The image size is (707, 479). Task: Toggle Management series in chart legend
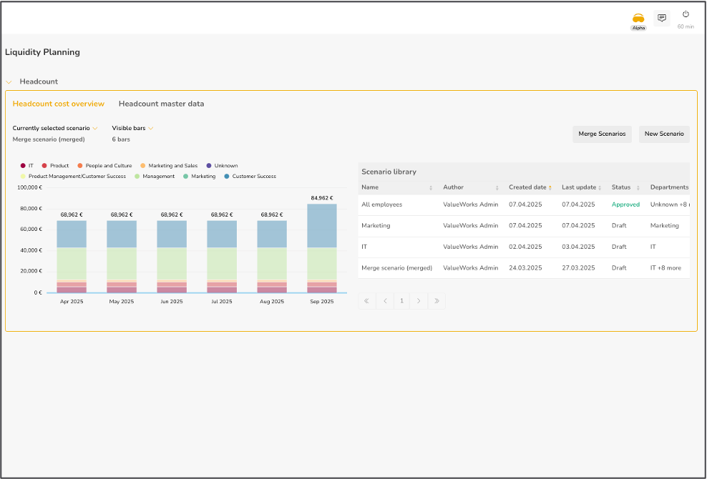coord(155,176)
